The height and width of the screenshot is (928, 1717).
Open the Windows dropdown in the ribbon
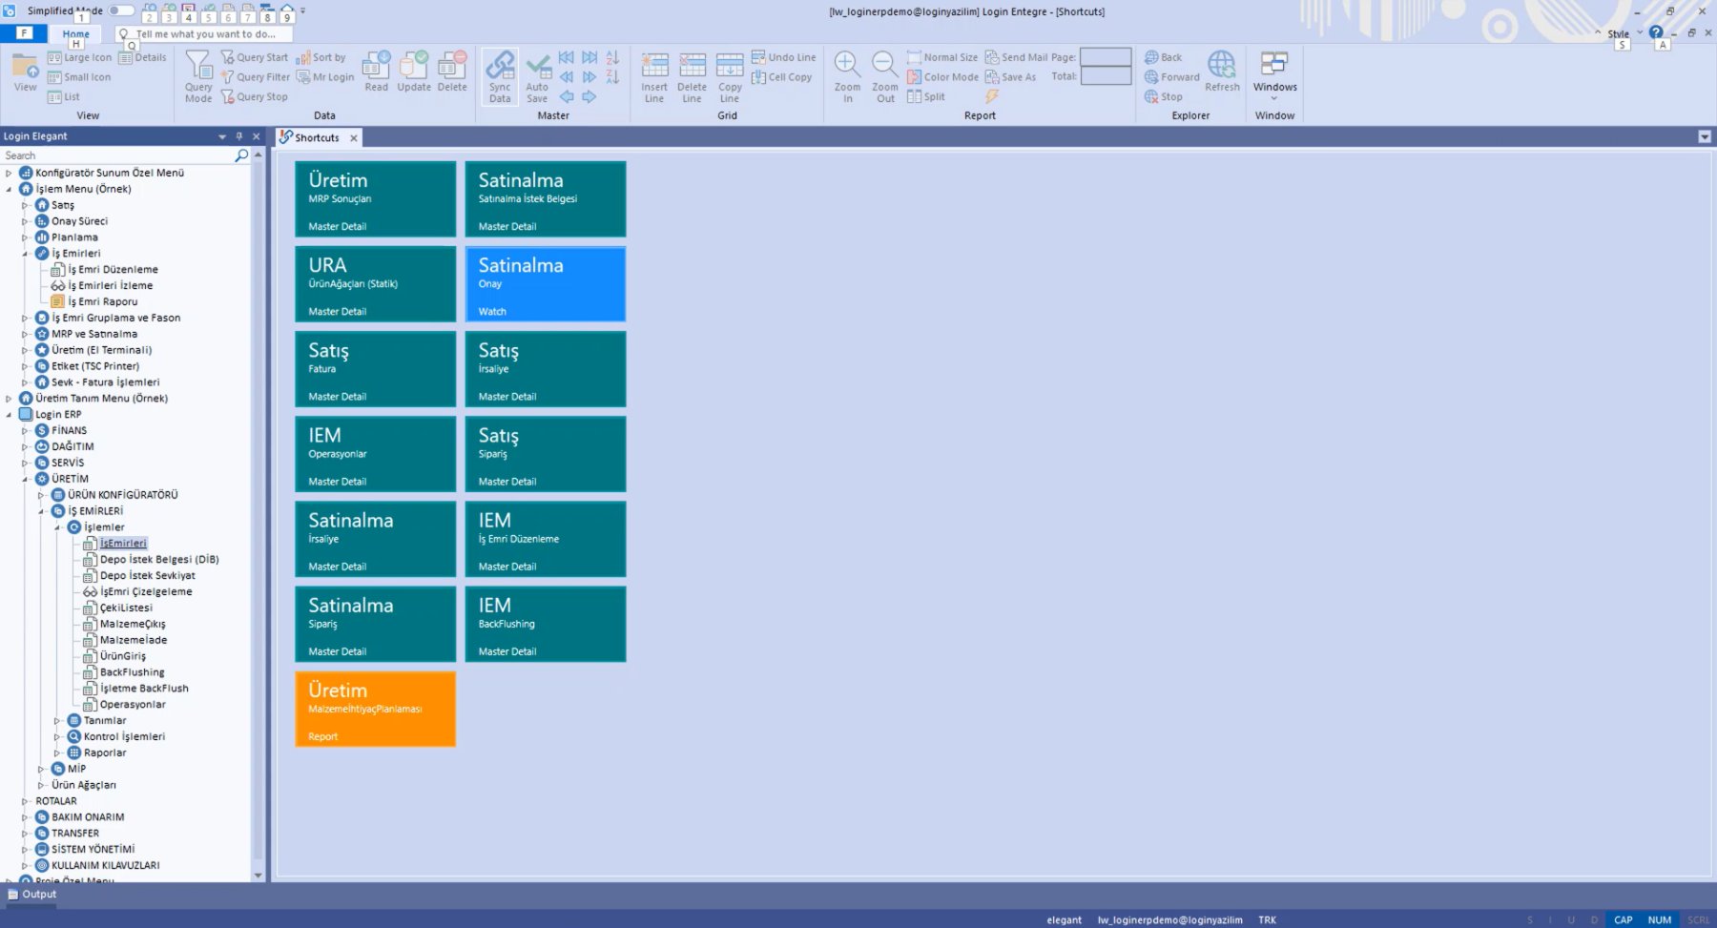coord(1274,76)
